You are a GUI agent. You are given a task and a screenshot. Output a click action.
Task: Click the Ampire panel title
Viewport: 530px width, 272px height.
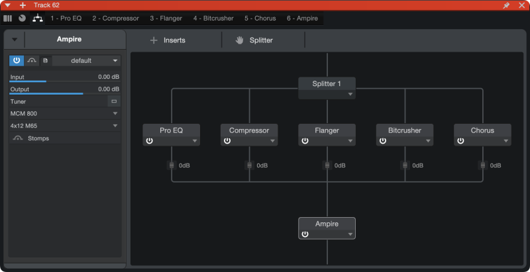coord(69,39)
